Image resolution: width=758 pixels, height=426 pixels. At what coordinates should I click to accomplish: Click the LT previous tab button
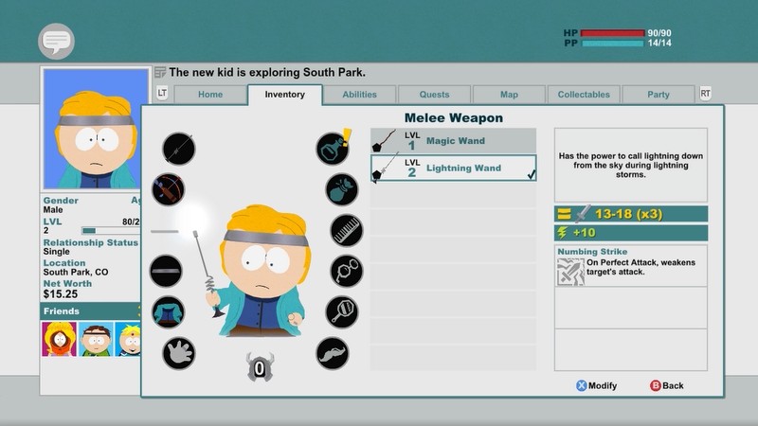click(x=162, y=93)
